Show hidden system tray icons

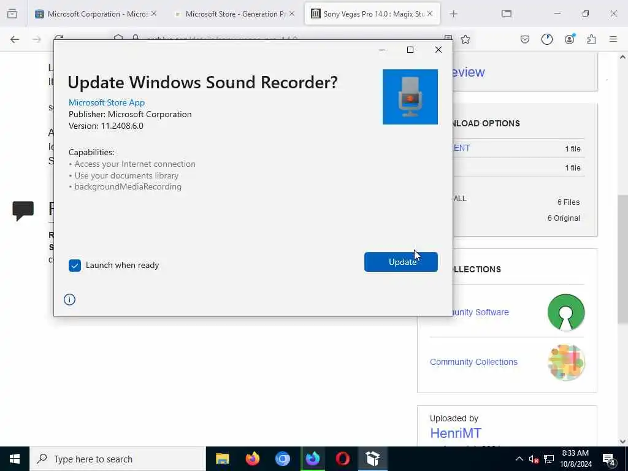tap(519, 459)
